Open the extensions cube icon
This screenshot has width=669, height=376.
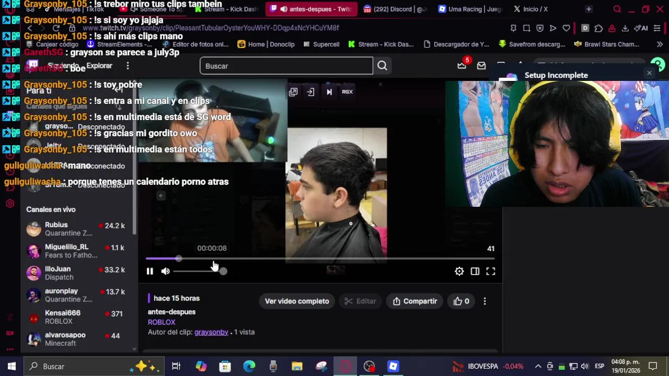[598, 28]
